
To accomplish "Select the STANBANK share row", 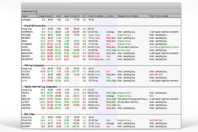I will click(x=101, y=44).
